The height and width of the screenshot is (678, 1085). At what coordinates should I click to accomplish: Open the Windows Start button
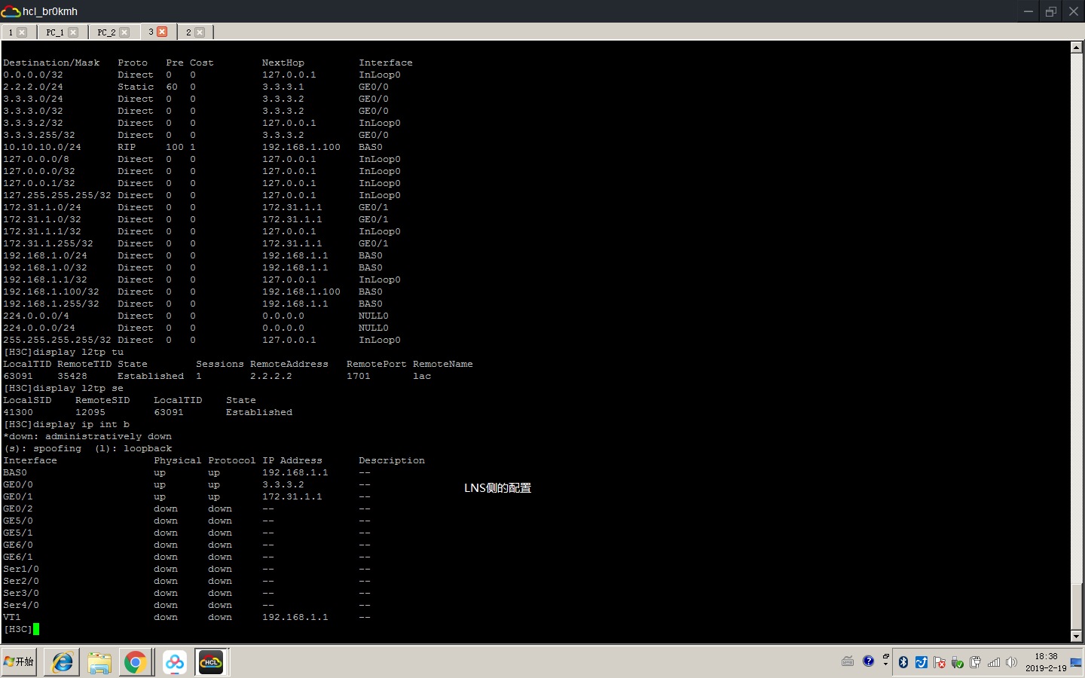point(19,661)
